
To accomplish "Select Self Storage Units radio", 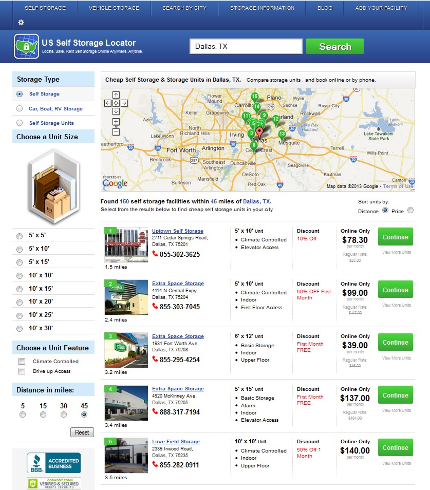I will tap(20, 123).
